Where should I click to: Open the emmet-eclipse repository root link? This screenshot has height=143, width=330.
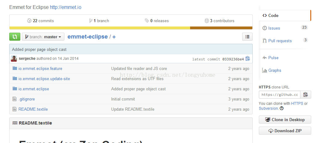pos(87,37)
